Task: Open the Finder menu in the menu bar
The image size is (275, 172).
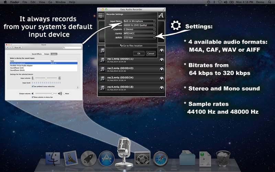Action: [15, 2]
